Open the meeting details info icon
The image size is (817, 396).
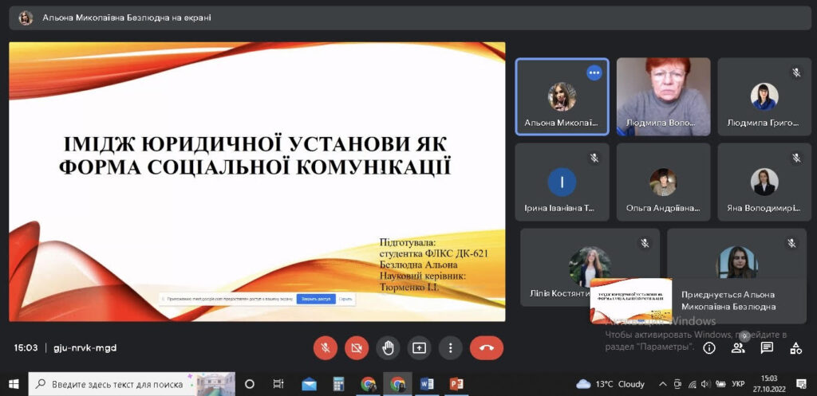click(x=709, y=348)
